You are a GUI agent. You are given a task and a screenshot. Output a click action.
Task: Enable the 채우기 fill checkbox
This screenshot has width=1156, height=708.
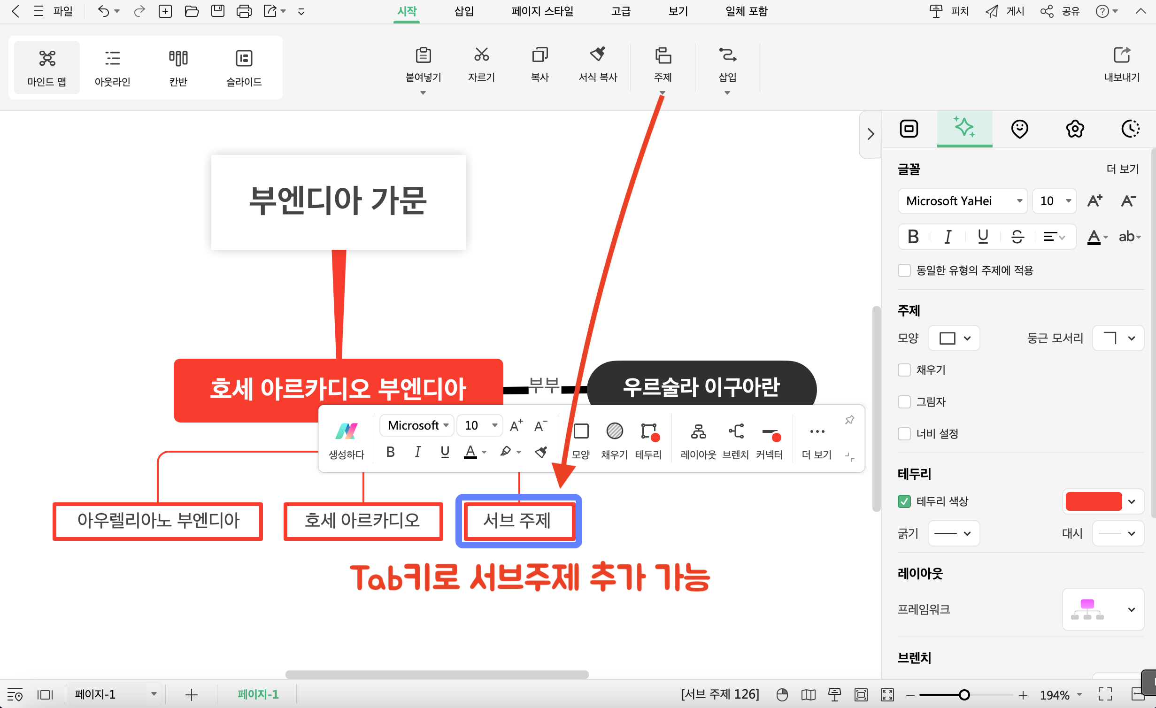point(904,370)
